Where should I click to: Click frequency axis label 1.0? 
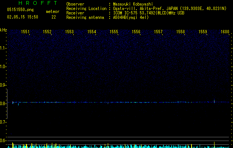pyautogui.click(x=3, y=67)
